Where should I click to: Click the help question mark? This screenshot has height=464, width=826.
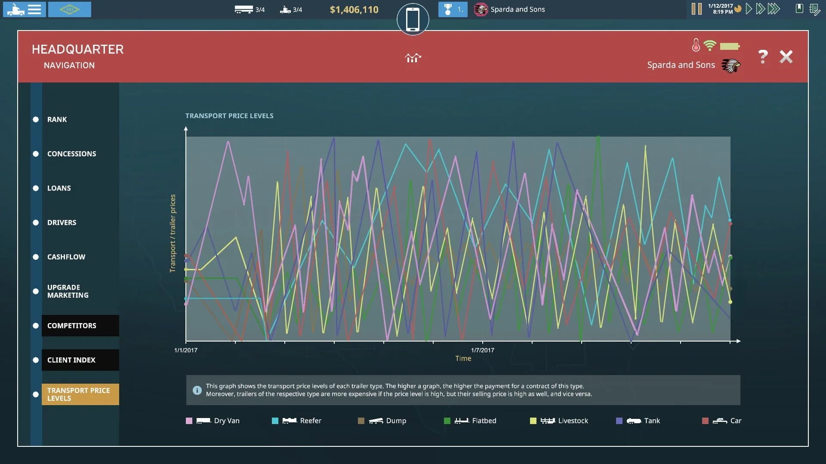(762, 56)
